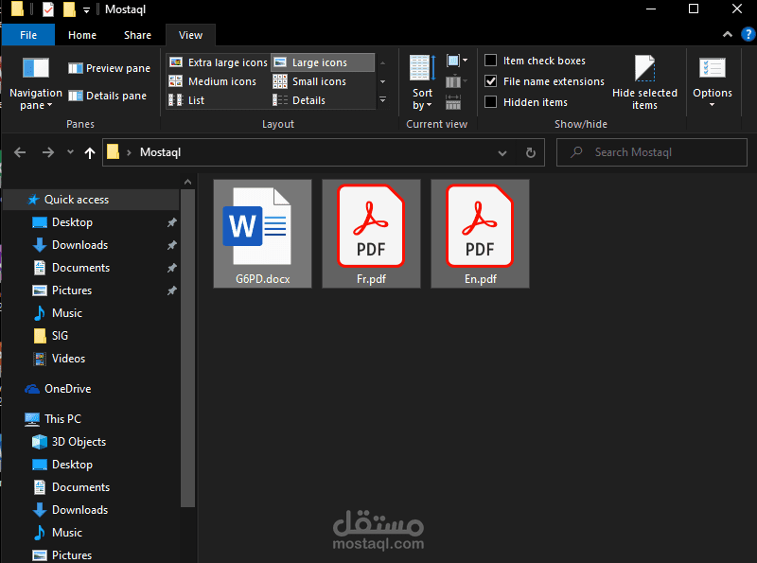
Task: Open the File menu
Action: (28, 35)
